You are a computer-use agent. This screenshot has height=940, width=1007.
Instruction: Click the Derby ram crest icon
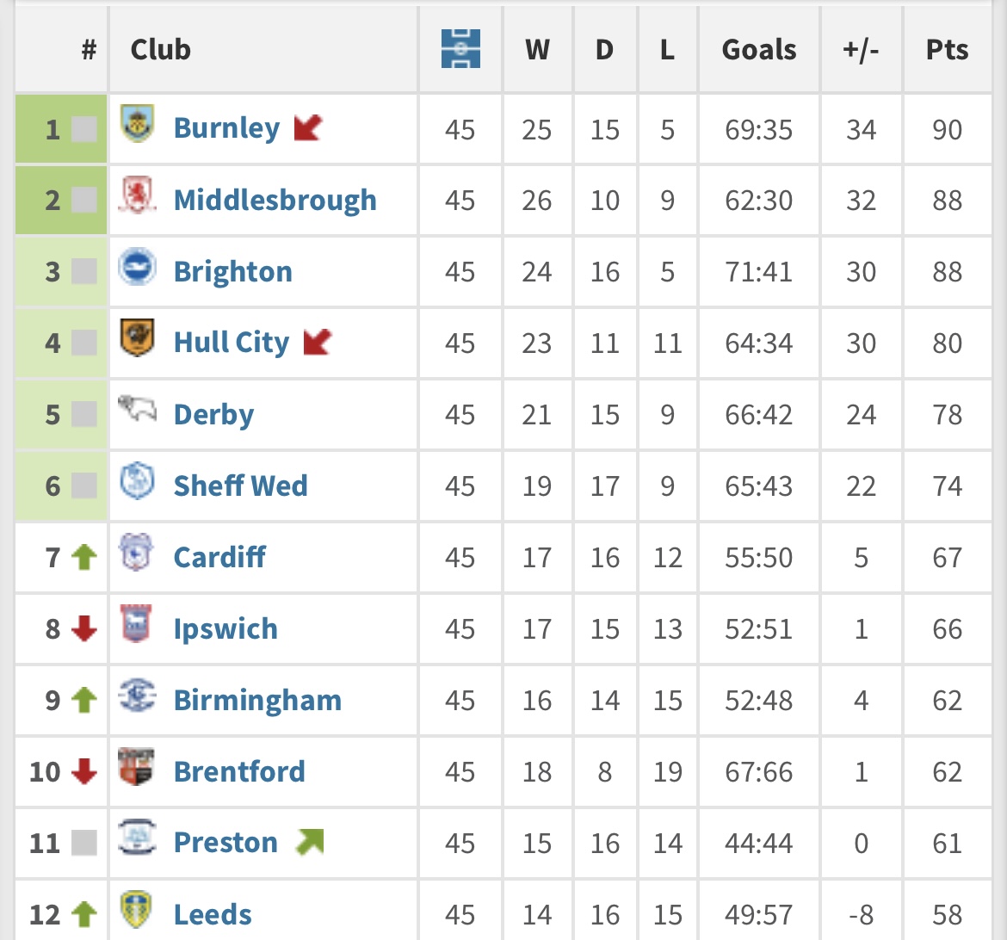pos(136,410)
